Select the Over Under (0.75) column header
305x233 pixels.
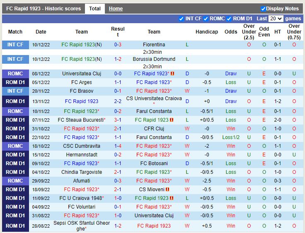pos(294,32)
